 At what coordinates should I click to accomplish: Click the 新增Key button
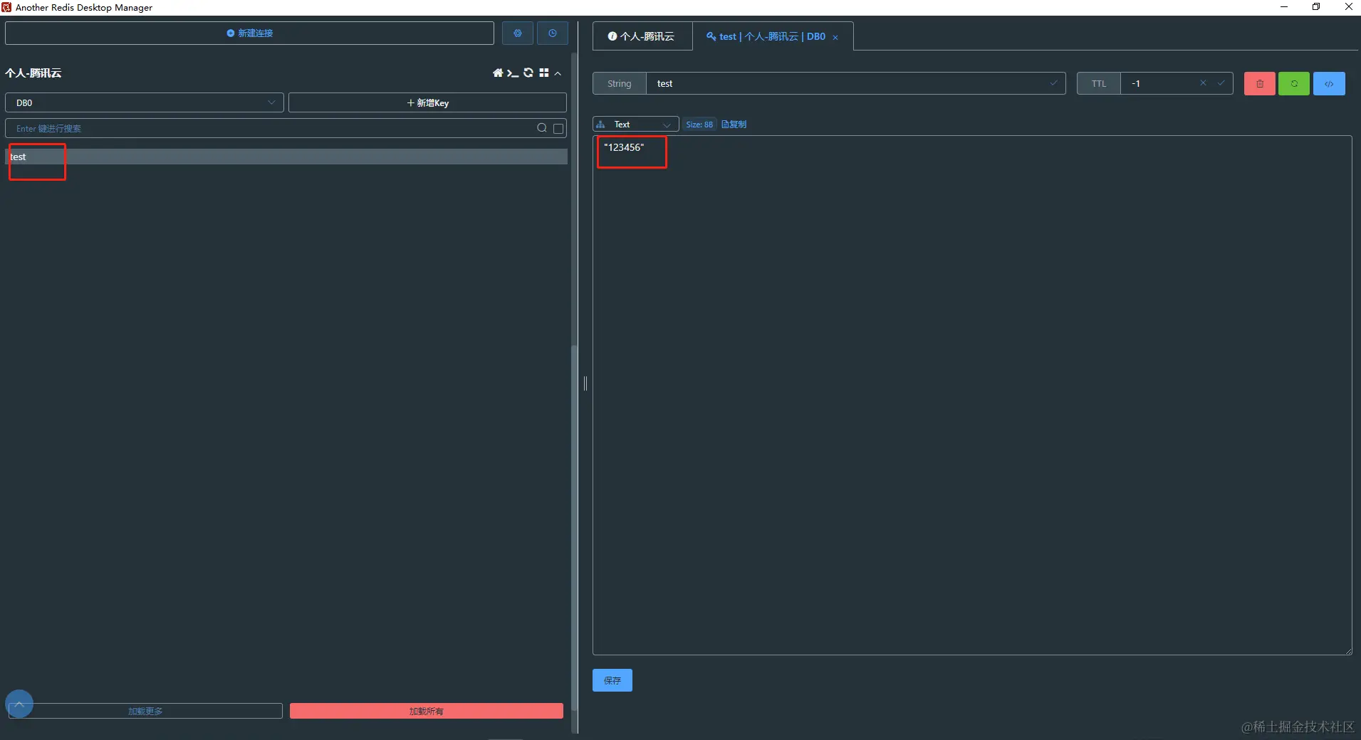427,102
